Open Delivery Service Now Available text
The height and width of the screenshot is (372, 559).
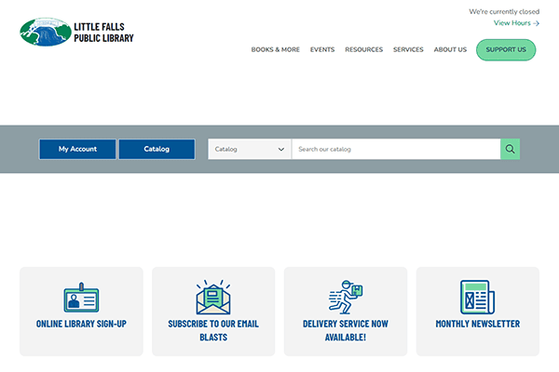(x=346, y=330)
